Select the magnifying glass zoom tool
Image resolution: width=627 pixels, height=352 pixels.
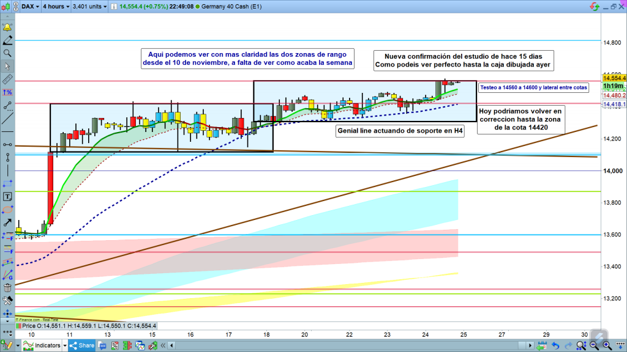point(7,53)
